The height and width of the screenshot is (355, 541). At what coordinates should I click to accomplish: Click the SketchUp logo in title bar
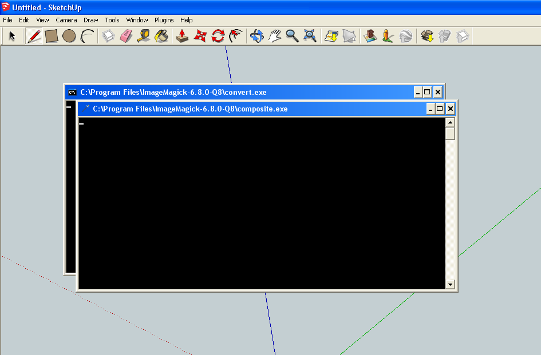click(6, 7)
